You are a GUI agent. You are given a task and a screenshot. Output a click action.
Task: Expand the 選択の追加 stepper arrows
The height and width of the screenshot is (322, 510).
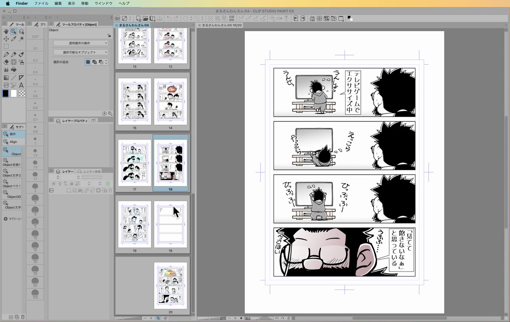106,62
